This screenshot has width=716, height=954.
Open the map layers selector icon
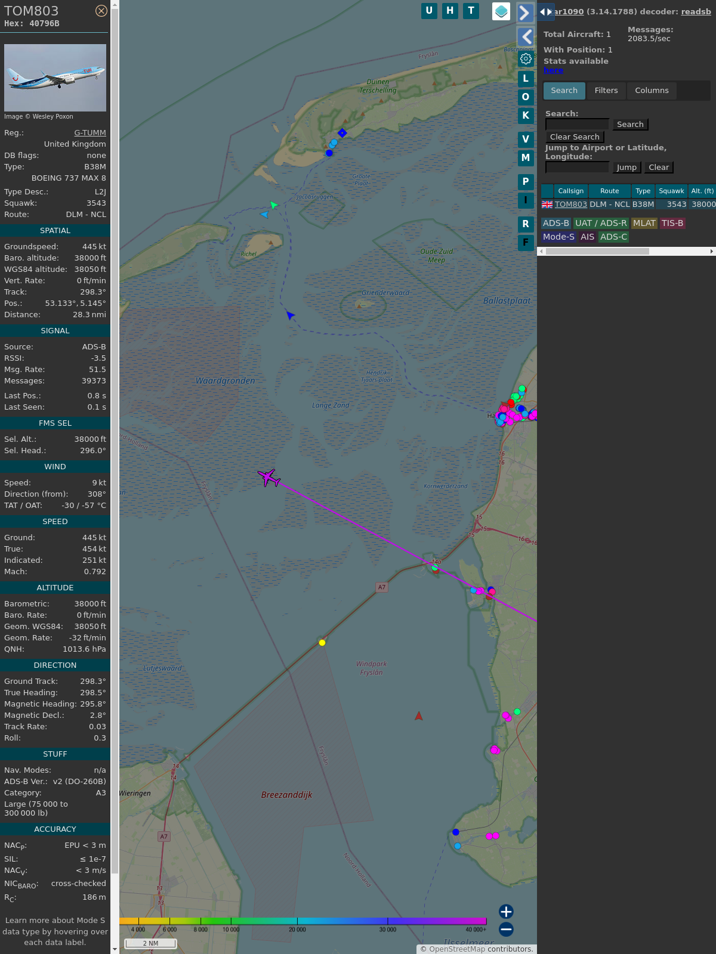(501, 11)
